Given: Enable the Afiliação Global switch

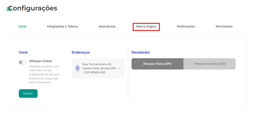Looking at the screenshot, I should tap(22, 62).
